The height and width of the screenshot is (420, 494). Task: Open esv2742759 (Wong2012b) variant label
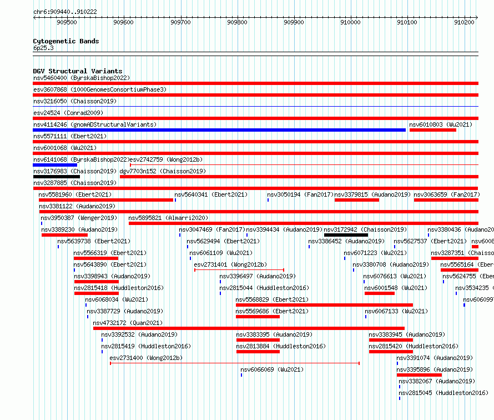click(x=166, y=159)
